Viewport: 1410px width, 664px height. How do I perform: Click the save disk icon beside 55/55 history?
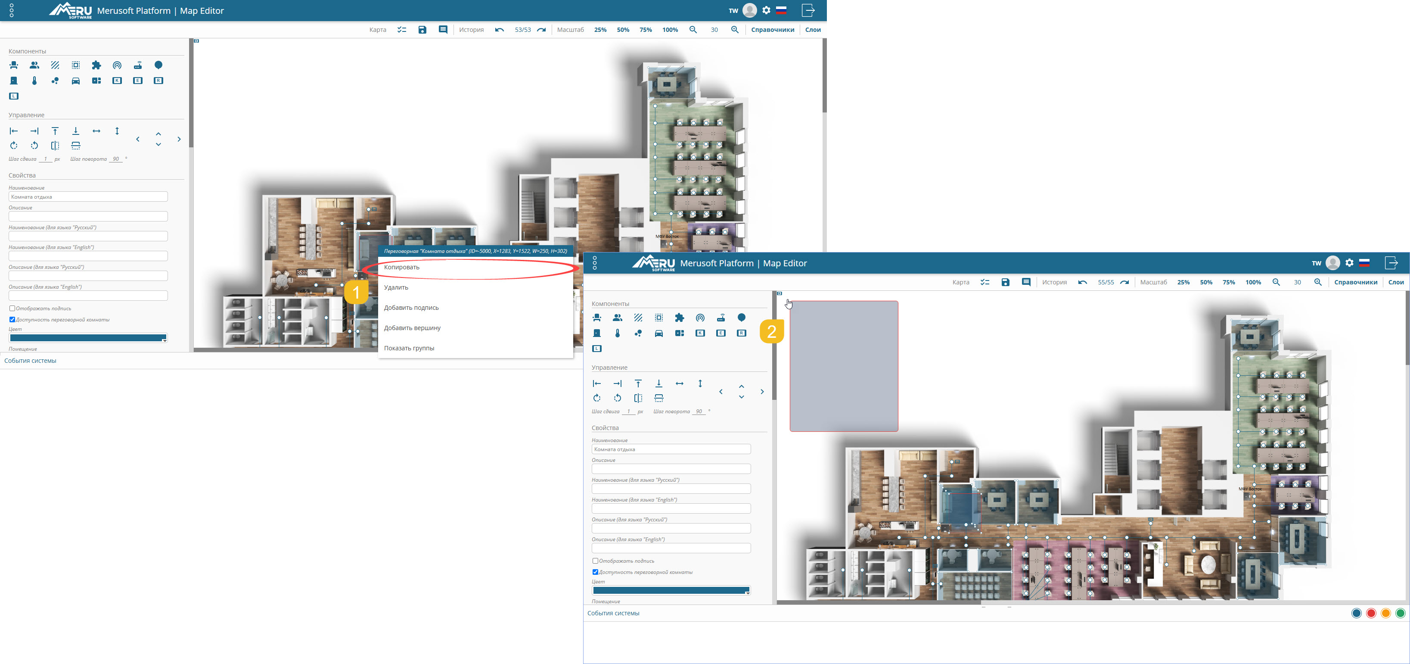(x=1006, y=282)
